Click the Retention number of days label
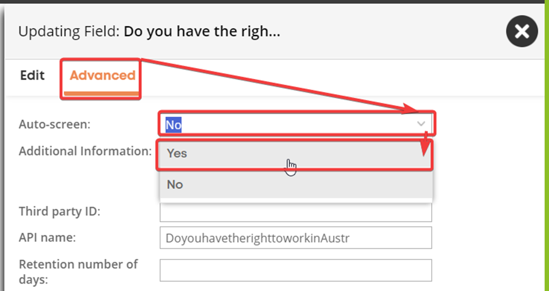Image resolution: width=549 pixels, height=291 pixels. click(78, 272)
